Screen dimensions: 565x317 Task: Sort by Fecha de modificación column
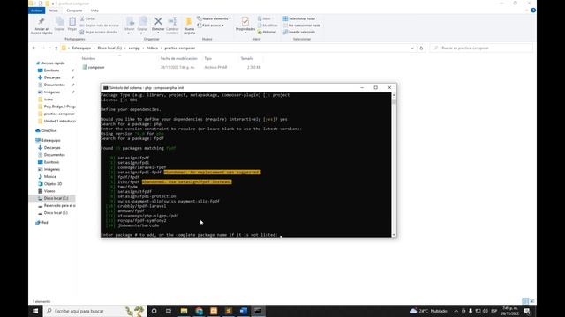pos(179,58)
